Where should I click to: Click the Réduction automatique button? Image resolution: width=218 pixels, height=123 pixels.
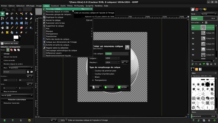tap(17, 99)
